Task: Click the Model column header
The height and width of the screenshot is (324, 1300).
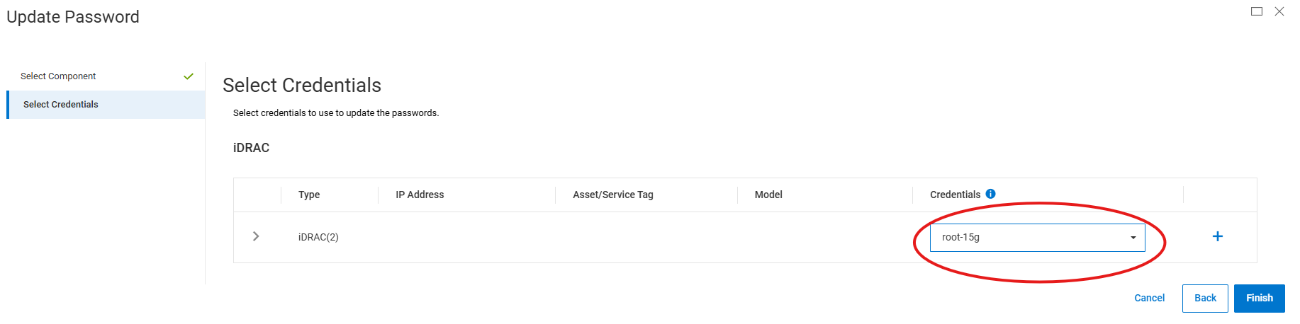Action: point(768,195)
